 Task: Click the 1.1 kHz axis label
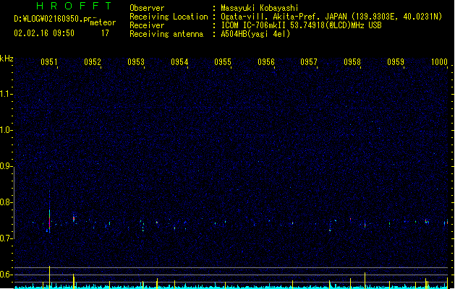6,94
